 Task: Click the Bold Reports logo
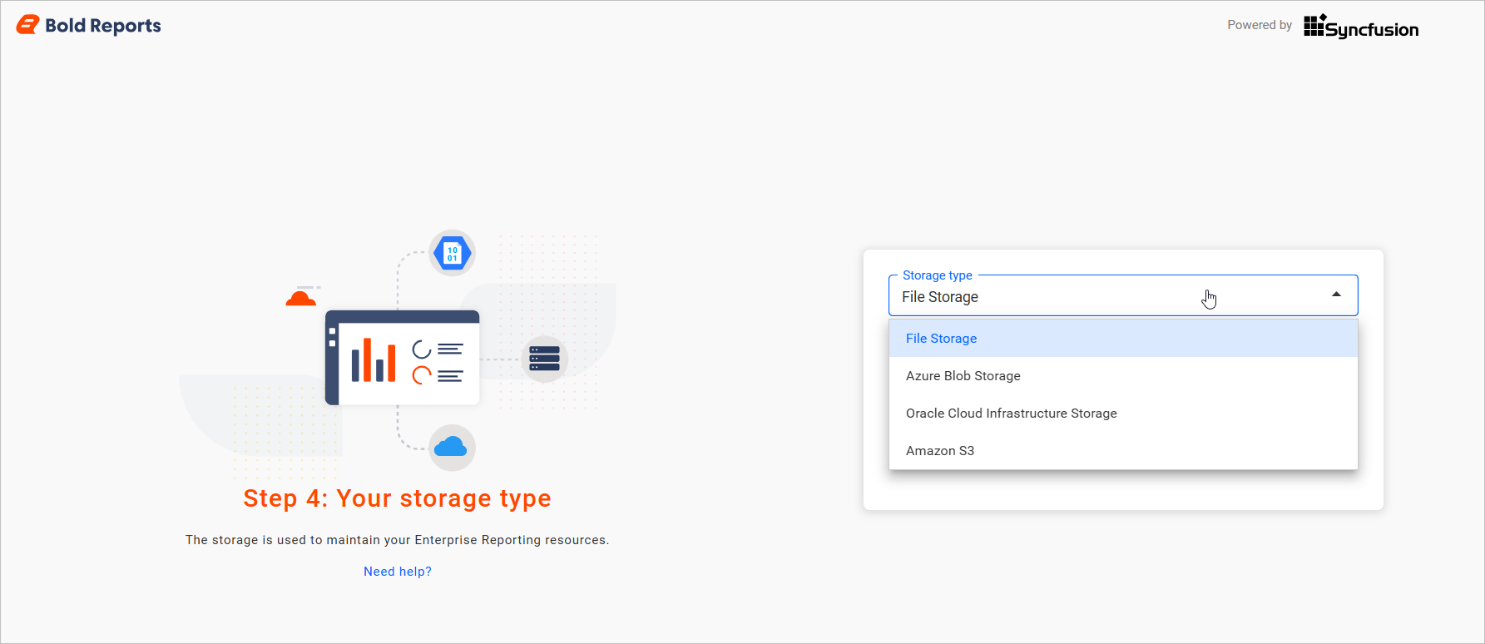click(x=88, y=26)
